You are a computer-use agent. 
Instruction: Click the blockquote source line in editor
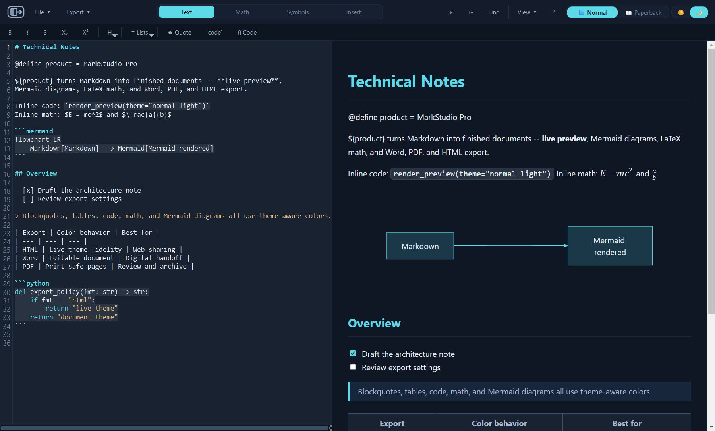[173, 216]
